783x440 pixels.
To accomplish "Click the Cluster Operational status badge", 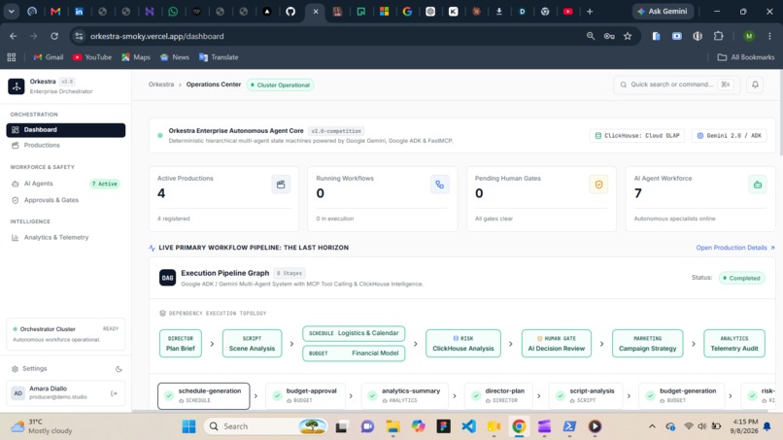I will point(281,85).
